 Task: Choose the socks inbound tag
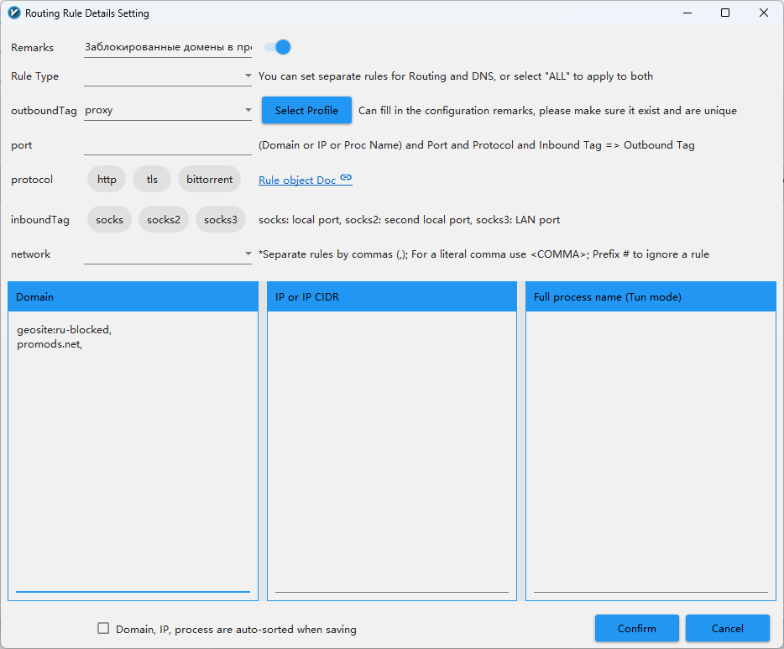pos(109,220)
